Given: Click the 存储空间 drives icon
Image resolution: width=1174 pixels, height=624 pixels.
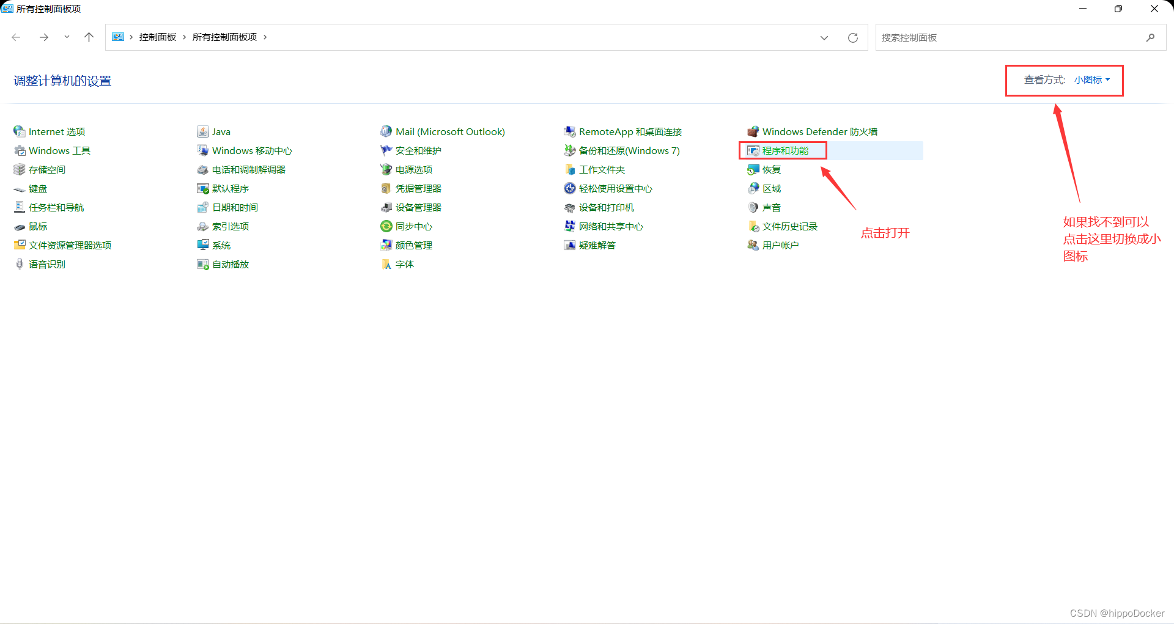Looking at the screenshot, I should pos(20,169).
